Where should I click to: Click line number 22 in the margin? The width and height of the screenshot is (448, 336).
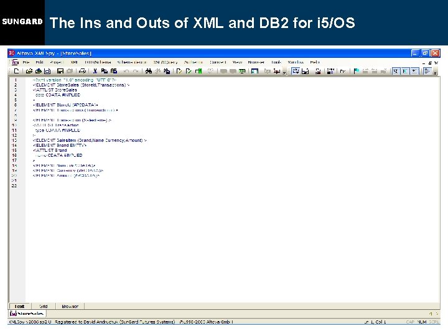(x=14, y=185)
